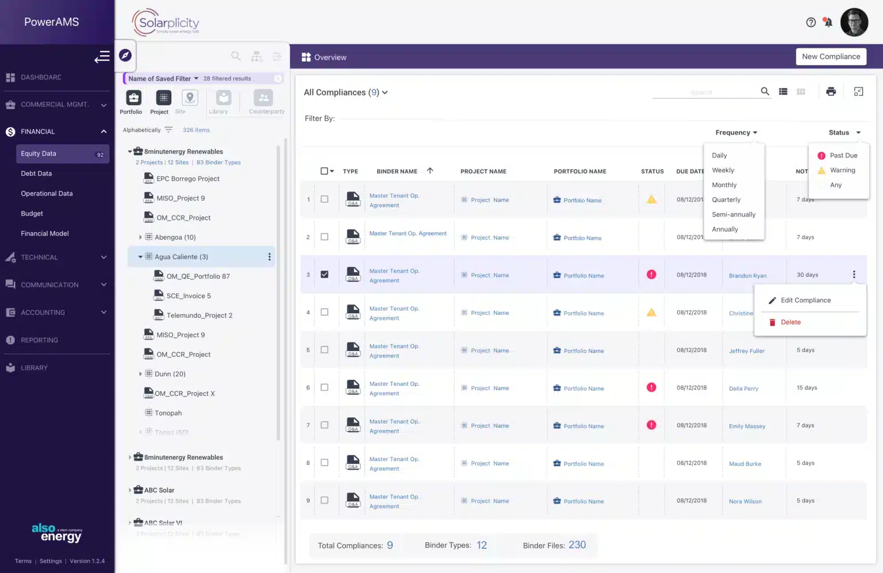883x573 pixels.
Task: Select Monthly in the Frequency menu
Action: pyautogui.click(x=724, y=184)
